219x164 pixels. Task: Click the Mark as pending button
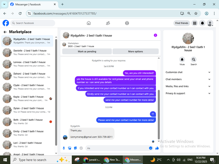(x=87, y=52)
